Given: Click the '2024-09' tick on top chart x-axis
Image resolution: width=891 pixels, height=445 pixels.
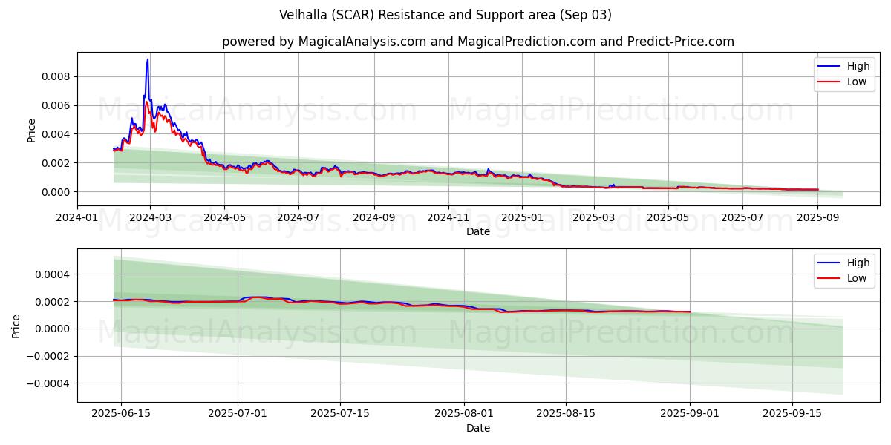Looking at the screenshot, I should (x=373, y=217).
